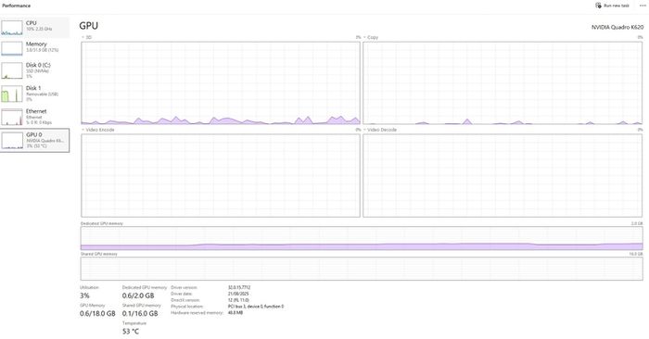Click the PCI bus 3 physical location value
Viewport: 649px width, 339px height.
click(256, 307)
